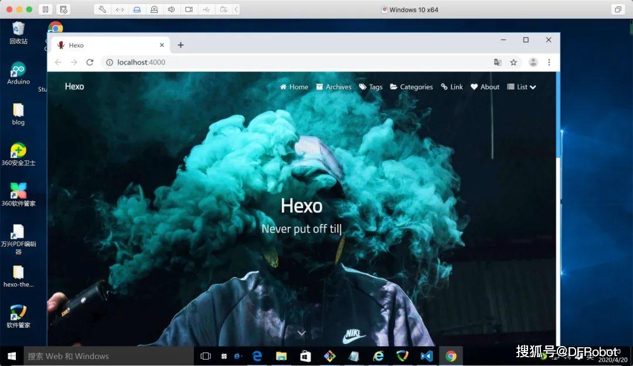The image size is (633, 366).
Task: Open the Link nav item
Action: [x=452, y=87]
